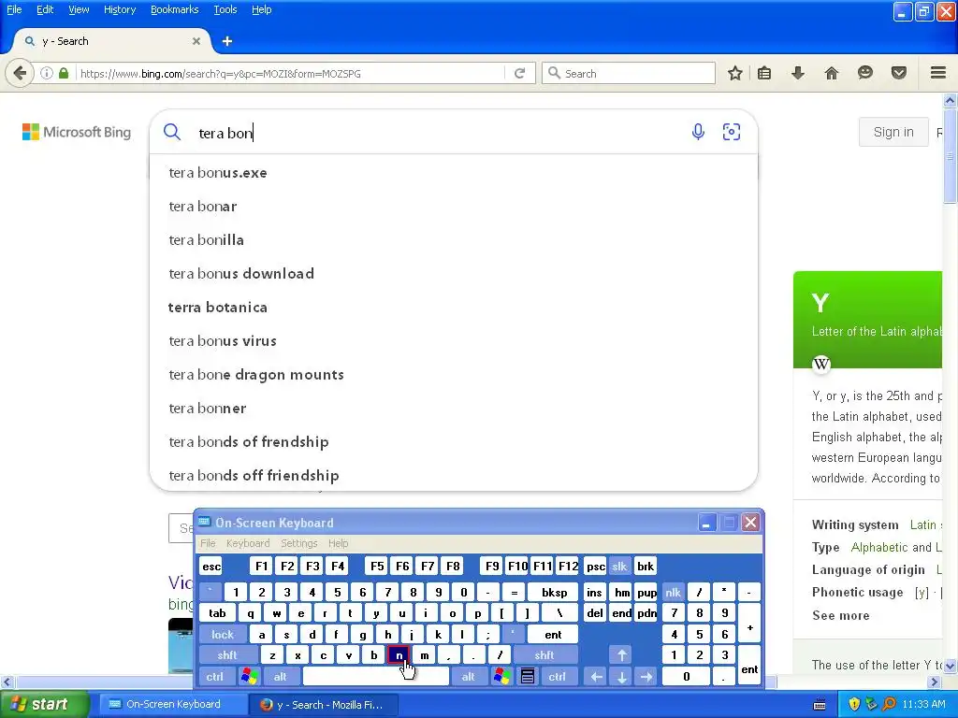Viewport: 958px width, 718px height.
Task: Click the Firefox back arrow button
Action: [x=20, y=73]
